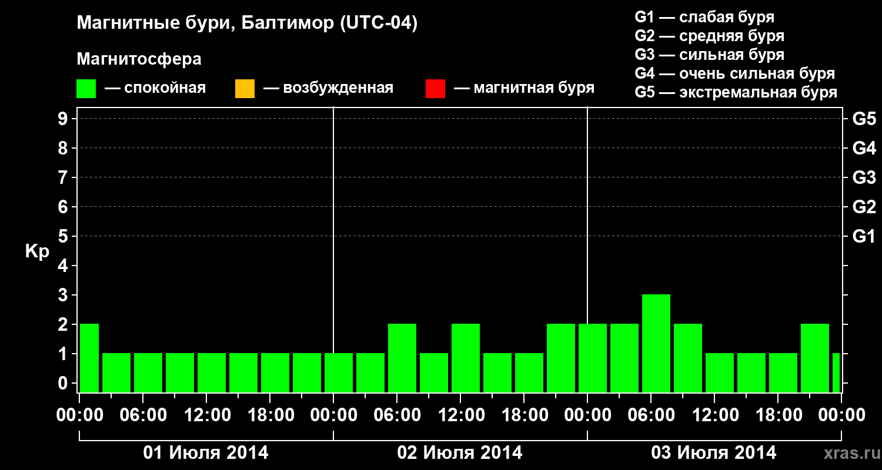Click the 'G4 — очень сильная буря' legend line

tap(734, 73)
